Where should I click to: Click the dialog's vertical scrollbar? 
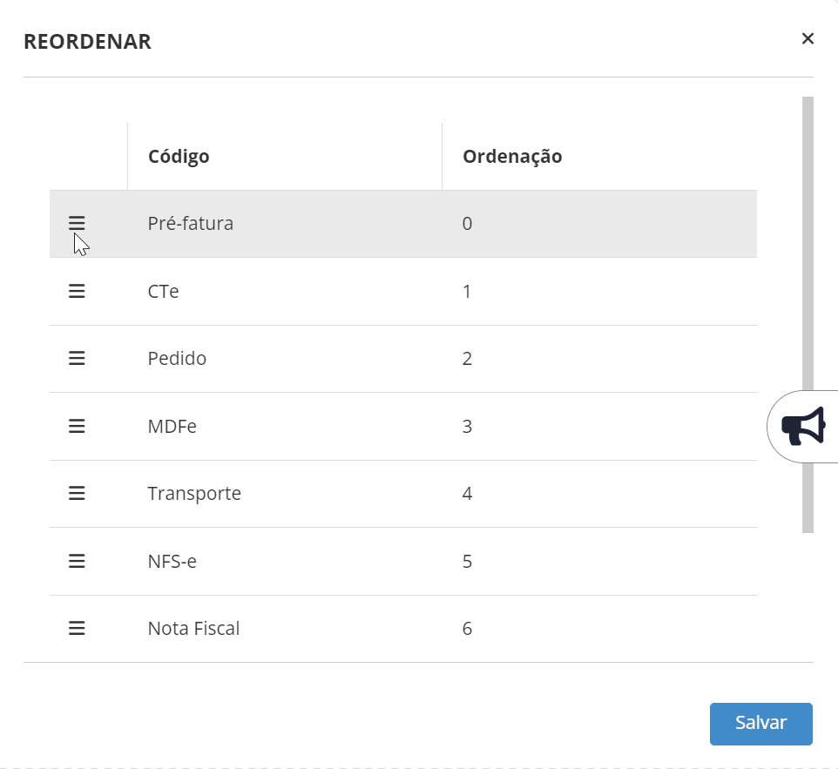808,261
